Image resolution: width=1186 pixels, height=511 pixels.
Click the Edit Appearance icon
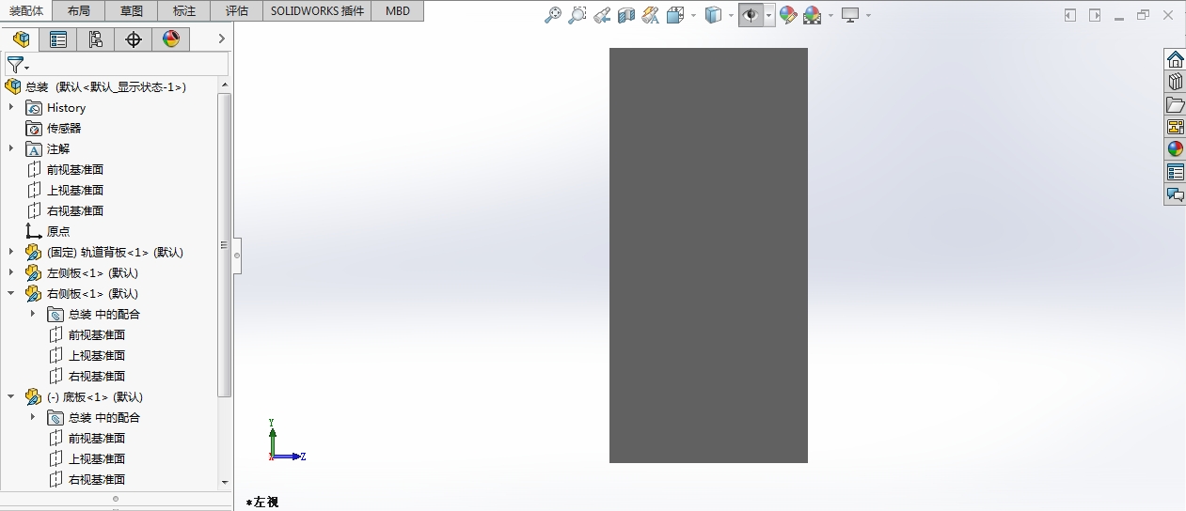[788, 15]
